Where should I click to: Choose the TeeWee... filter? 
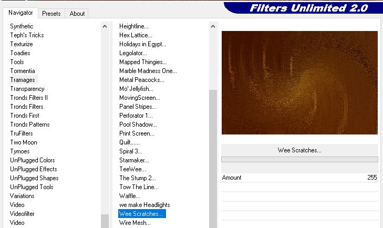132,169
